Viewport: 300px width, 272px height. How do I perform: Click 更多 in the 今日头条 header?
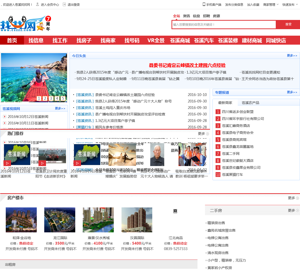pyautogui.click(x=292, y=56)
